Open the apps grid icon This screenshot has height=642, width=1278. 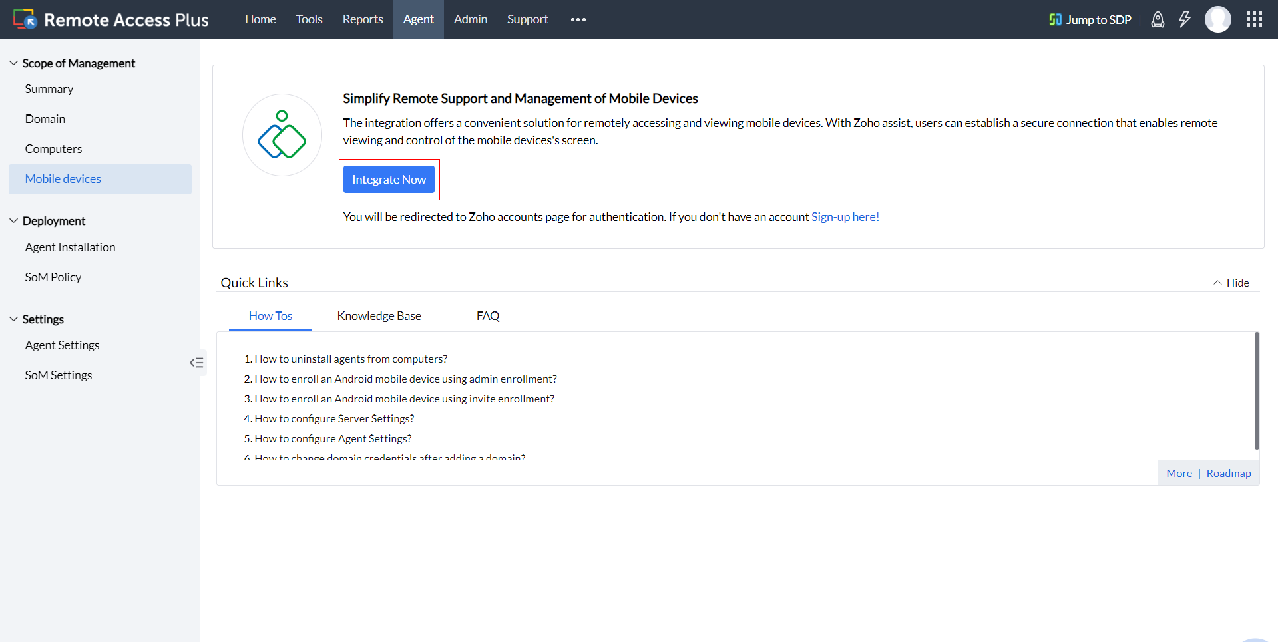pos(1254,19)
